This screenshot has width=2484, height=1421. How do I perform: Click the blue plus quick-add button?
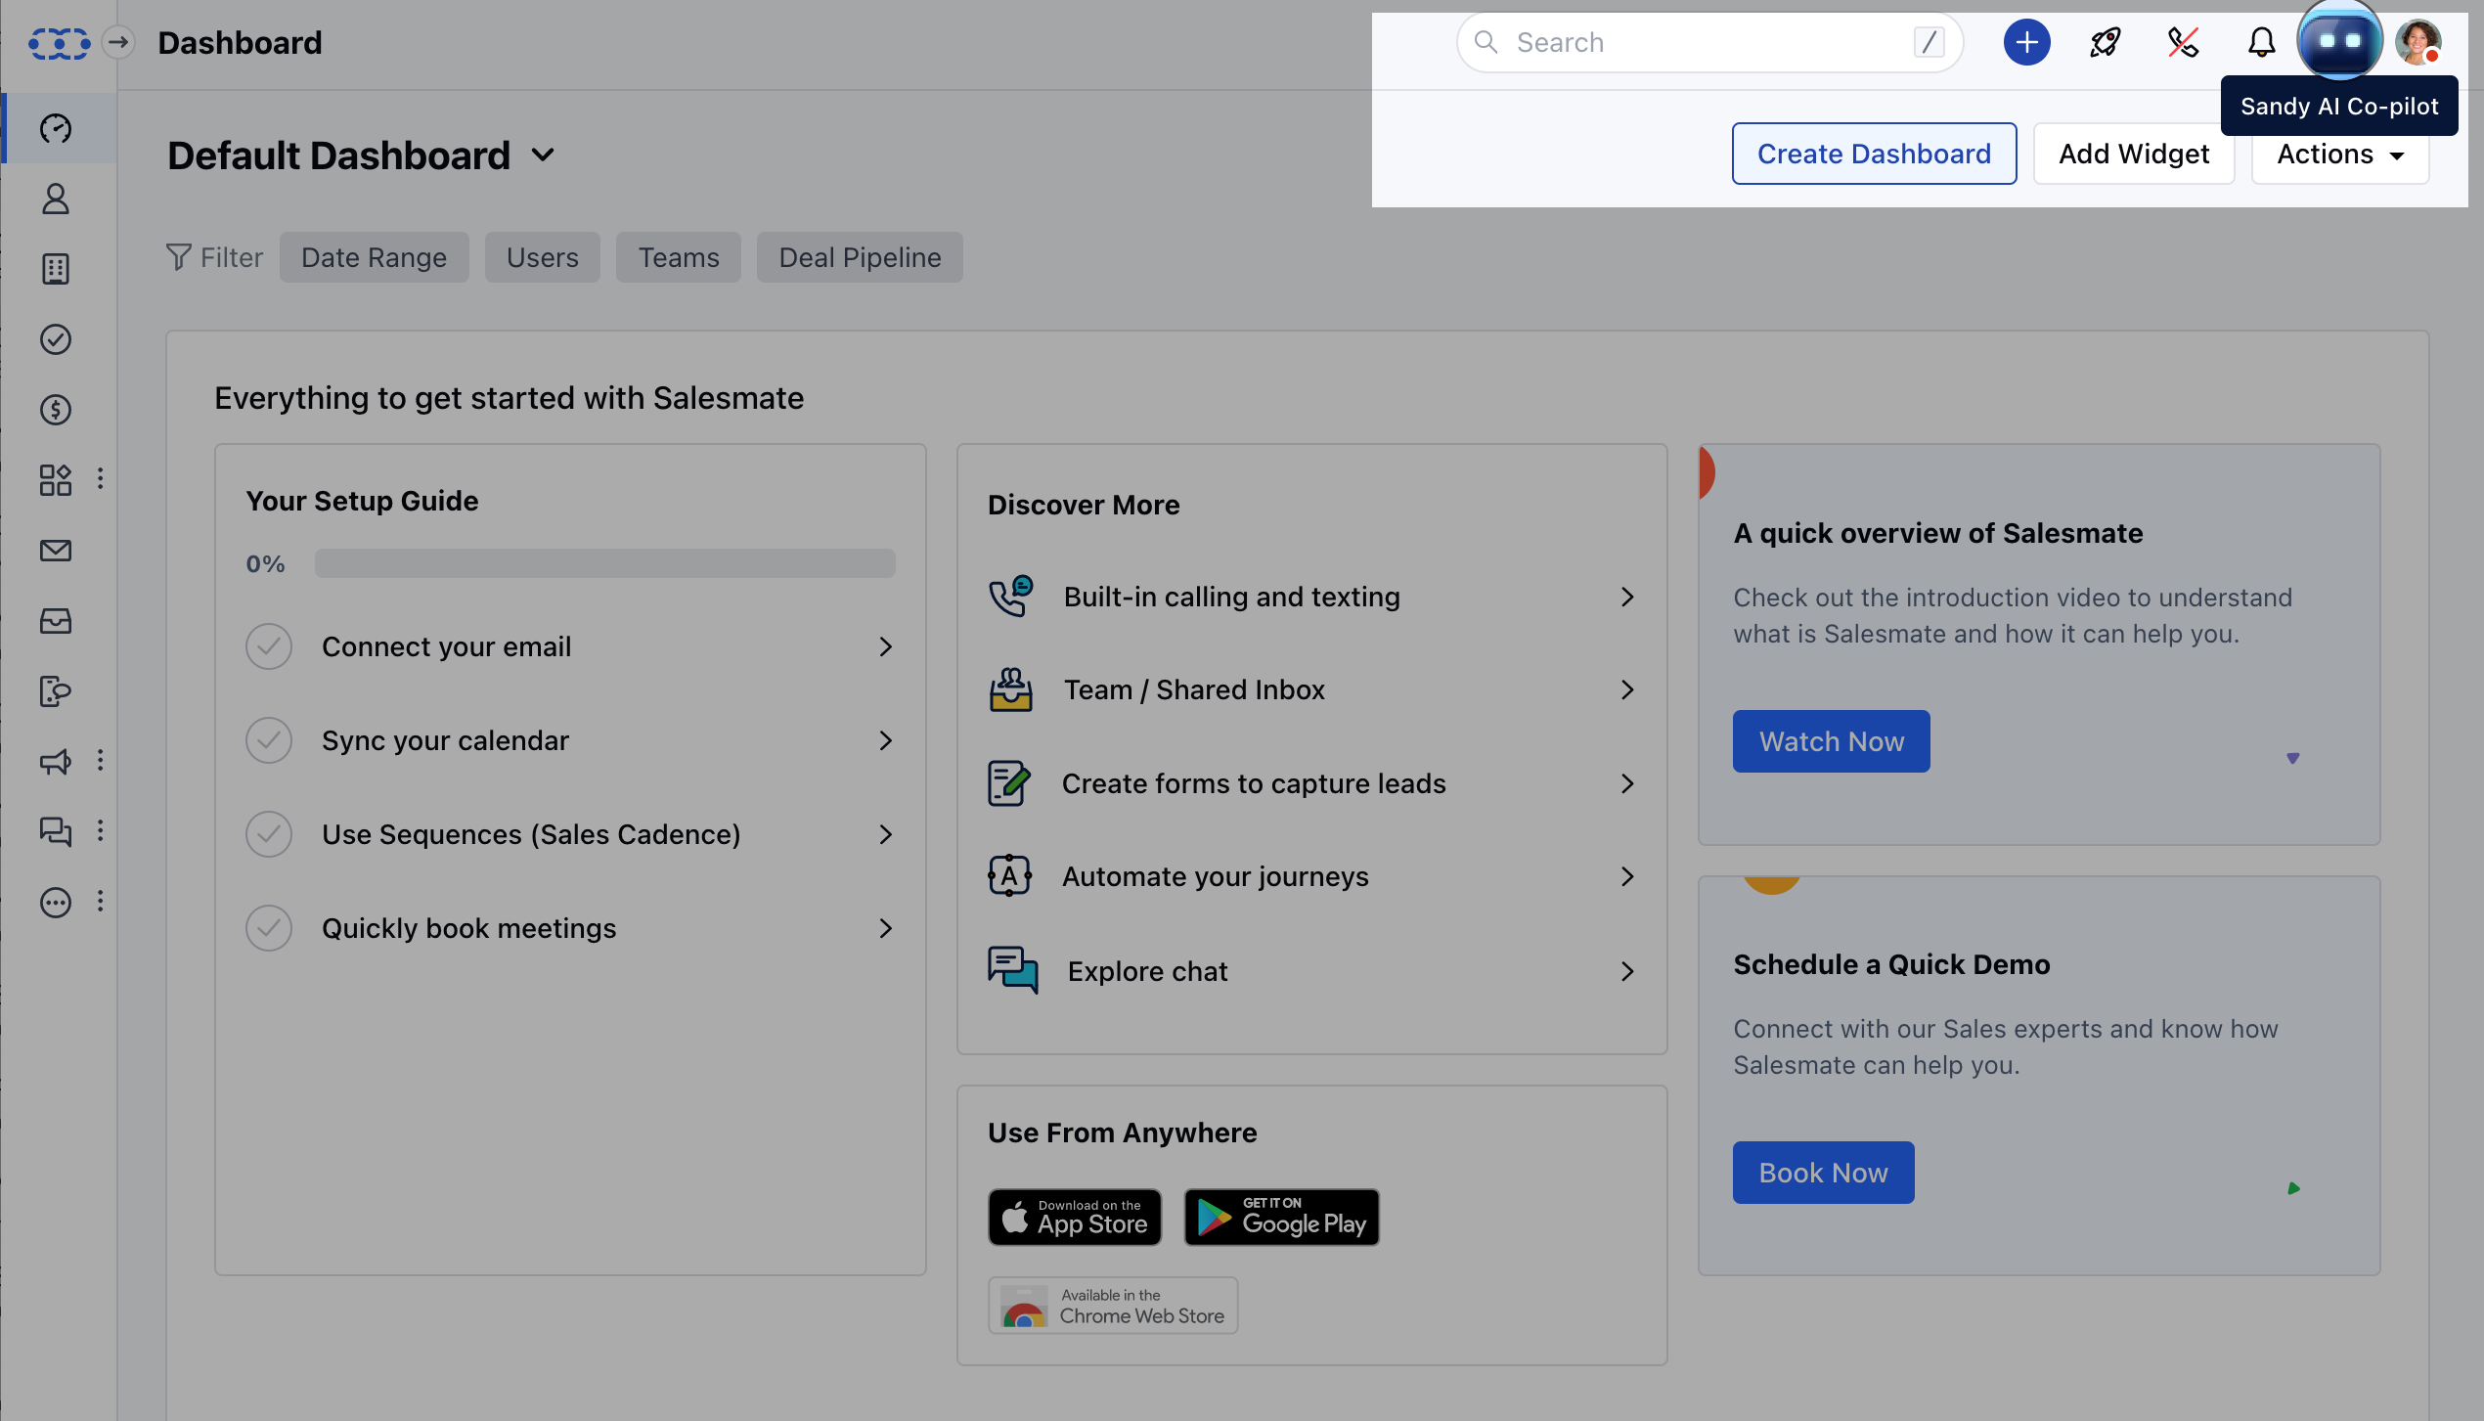coord(2026,42)
